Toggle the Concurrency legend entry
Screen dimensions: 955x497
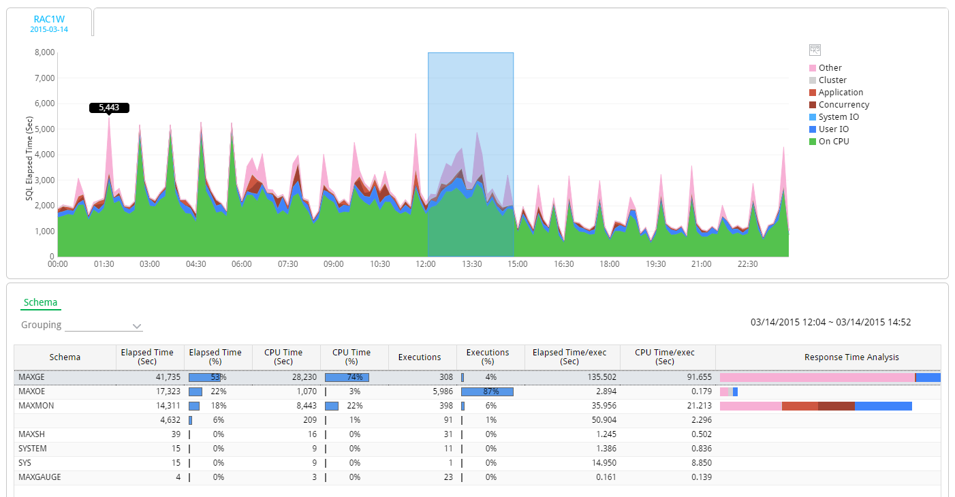coord(839,105)
